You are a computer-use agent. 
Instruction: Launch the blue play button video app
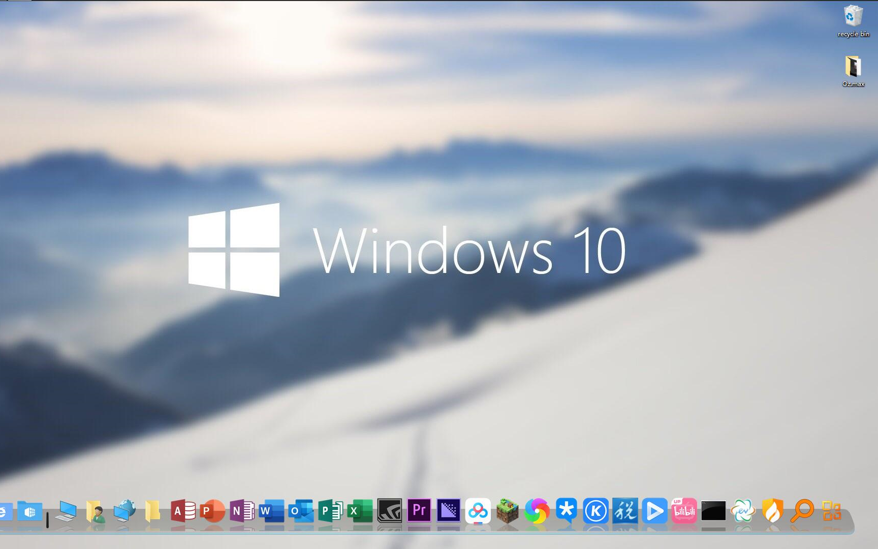point(654,511)
